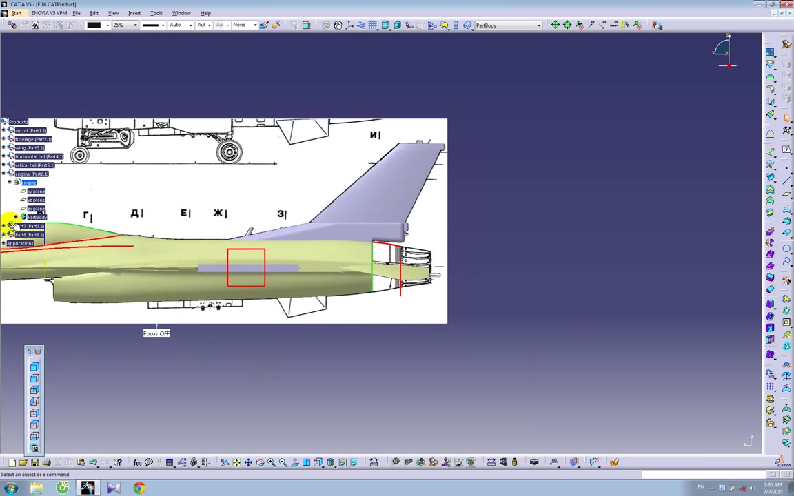Click the compass in the top right

pyautogui.click(x=725, y=50)
